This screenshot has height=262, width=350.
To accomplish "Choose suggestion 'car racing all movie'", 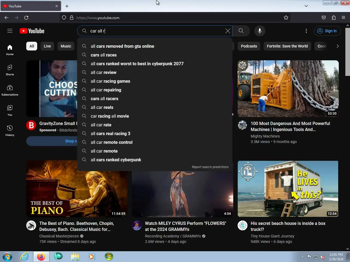I will tap(155, 116).
